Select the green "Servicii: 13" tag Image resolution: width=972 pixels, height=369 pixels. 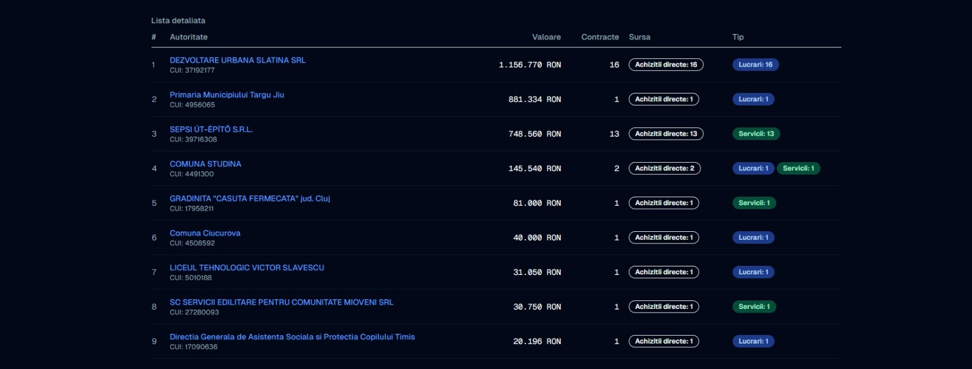[x=756, y=134]
